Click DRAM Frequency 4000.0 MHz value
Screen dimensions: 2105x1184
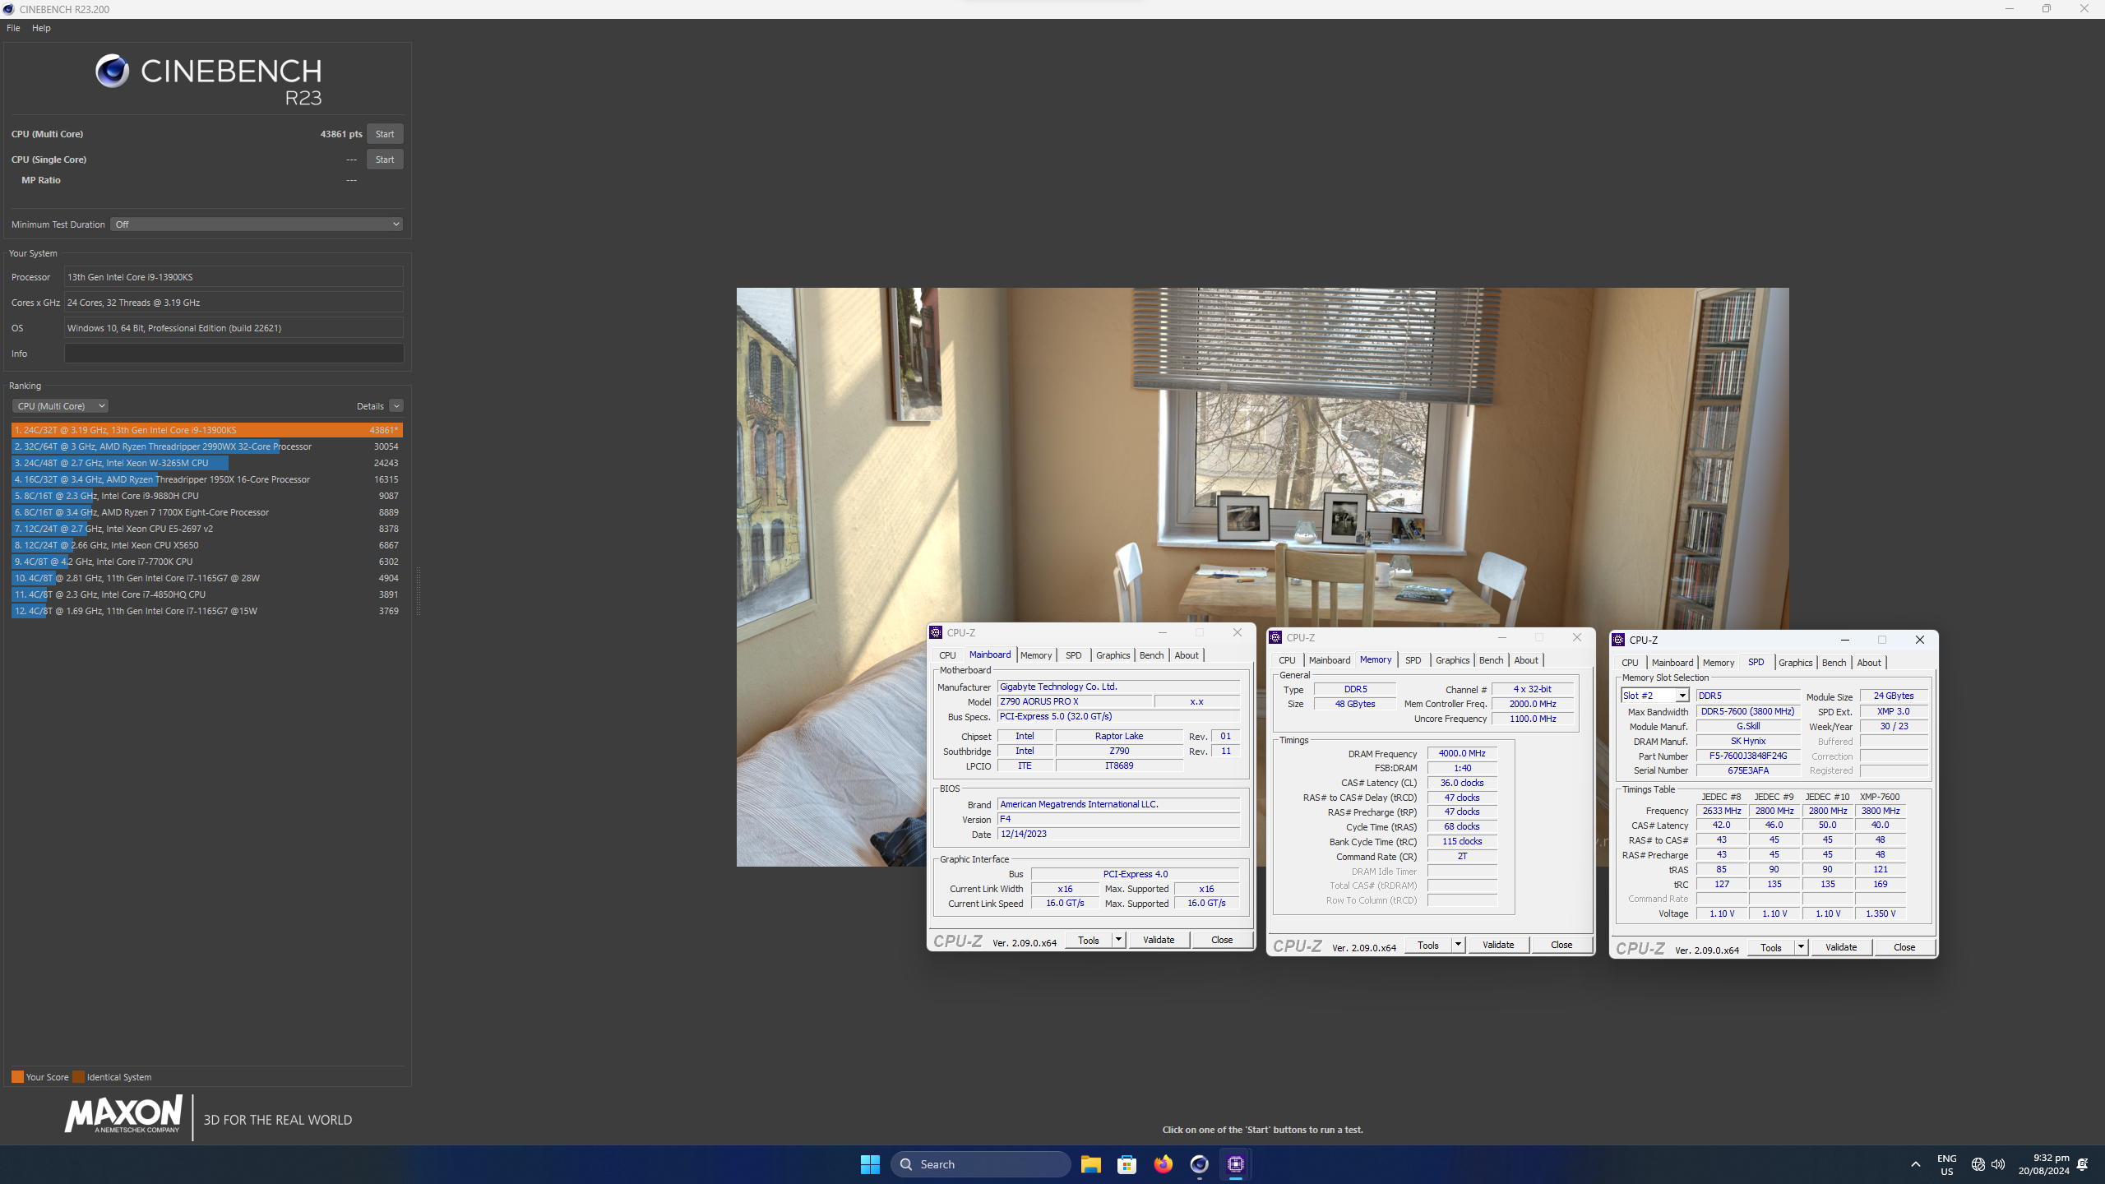[1462, 753]
